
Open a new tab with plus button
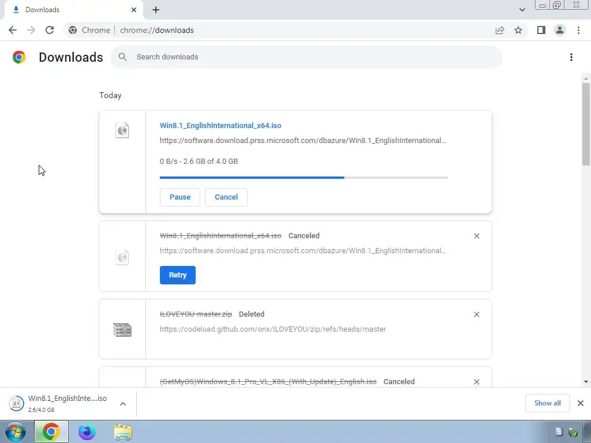[156, 10]
